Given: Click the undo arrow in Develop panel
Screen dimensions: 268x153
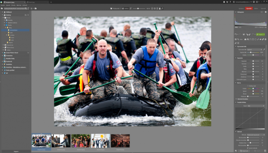Looking at the screenshot, I should [236, 34].
